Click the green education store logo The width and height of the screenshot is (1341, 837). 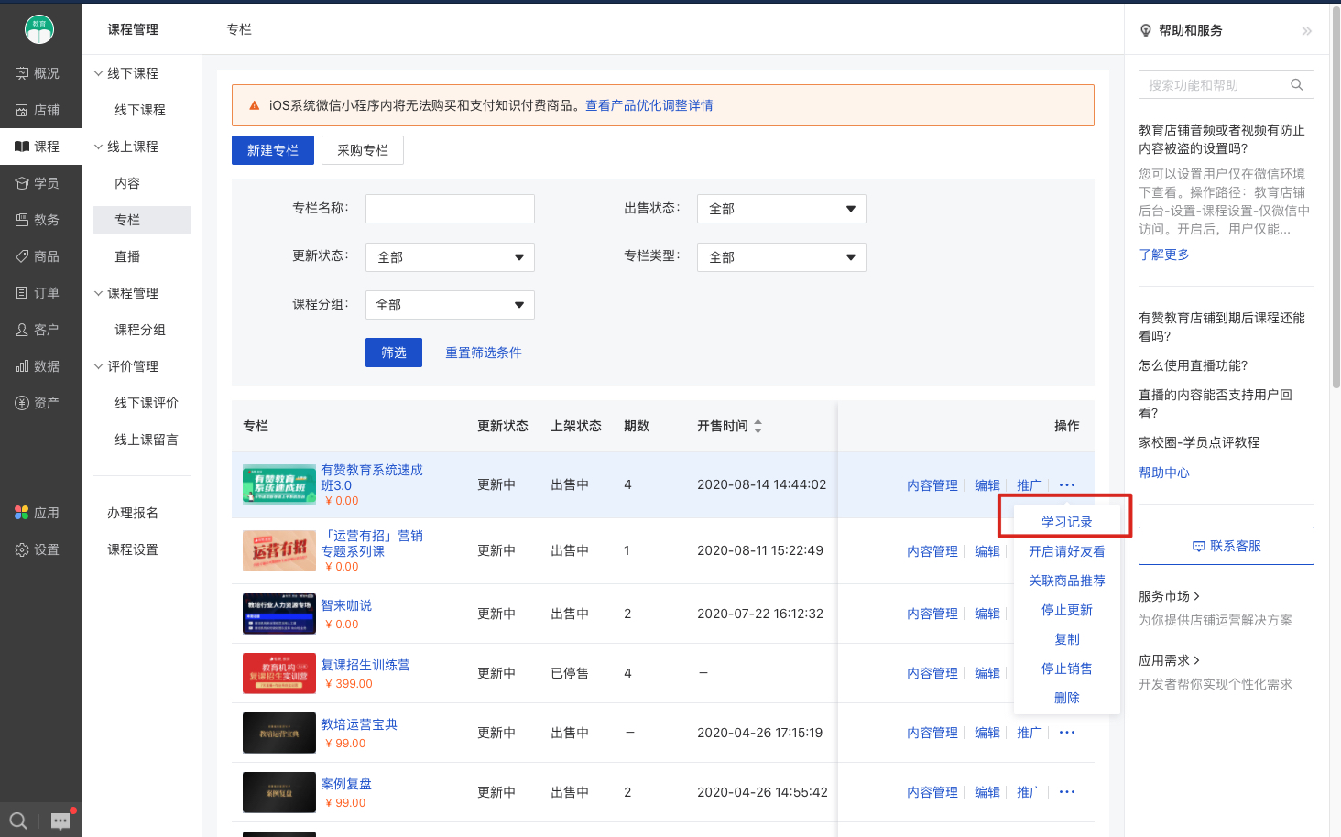pos(39,29)
